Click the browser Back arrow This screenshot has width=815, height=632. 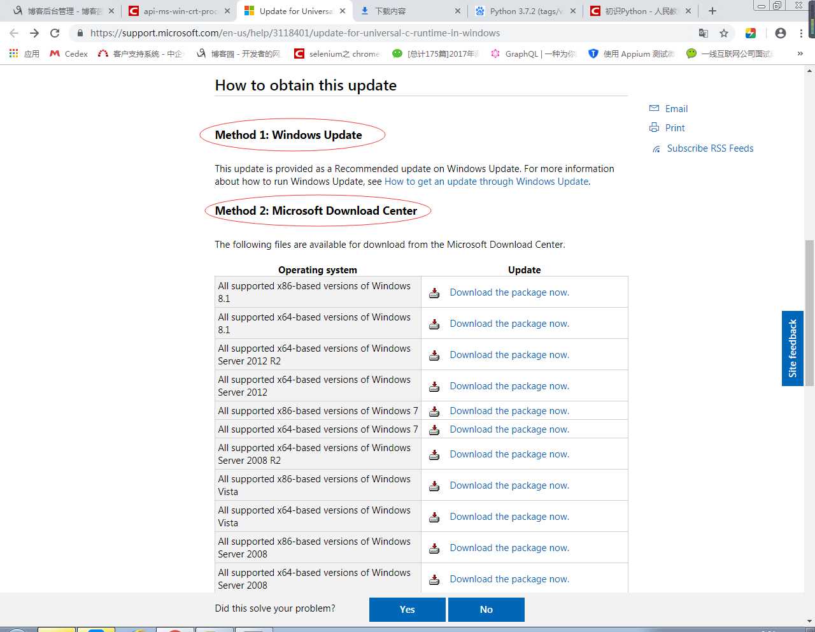pos(14,33)
